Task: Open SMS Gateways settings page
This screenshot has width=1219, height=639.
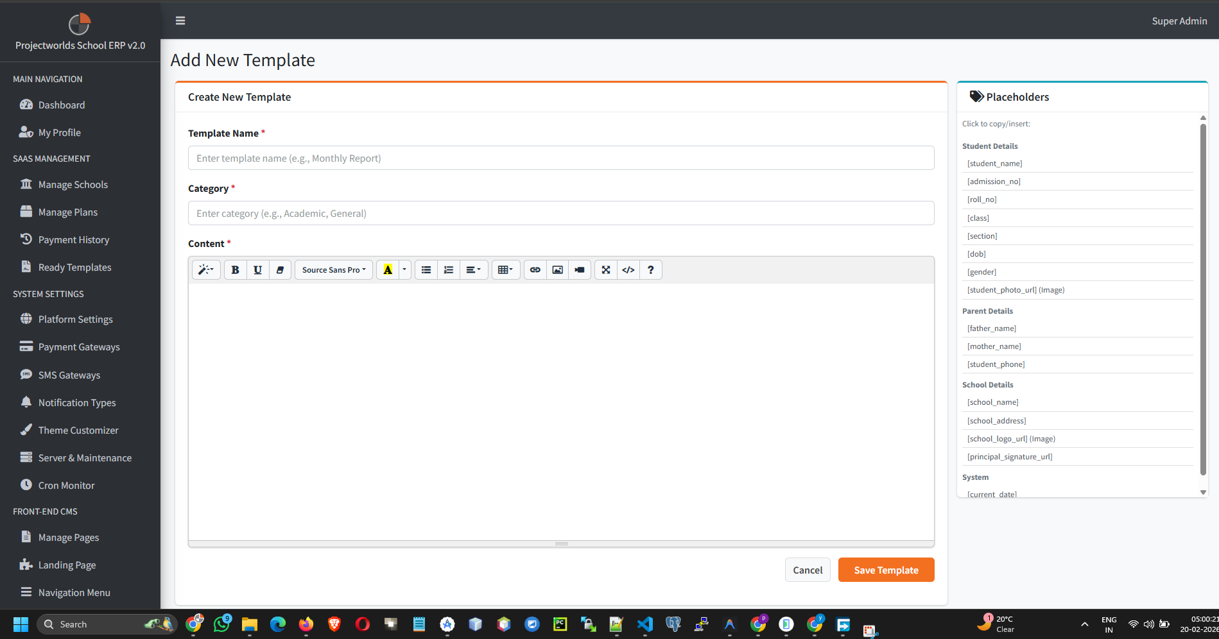Action: click(x=69, y=375)
